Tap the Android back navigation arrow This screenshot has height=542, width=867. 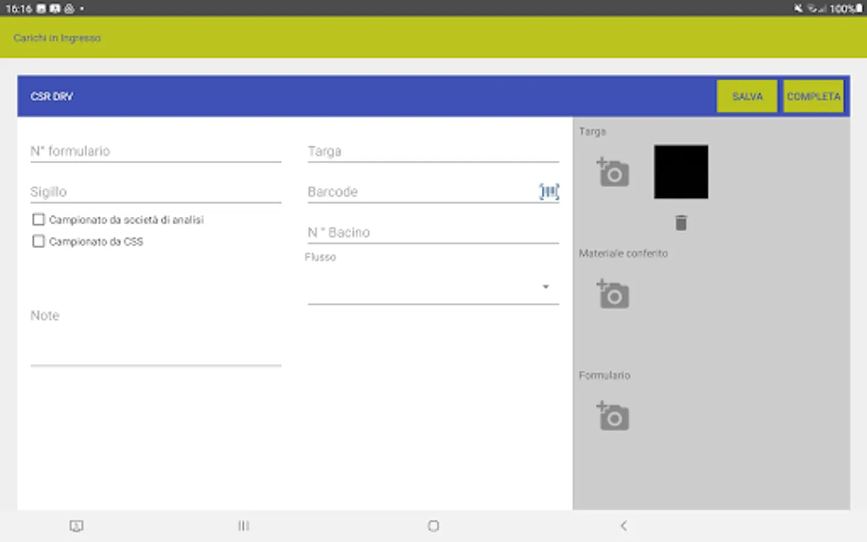point(624,525)
